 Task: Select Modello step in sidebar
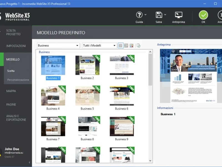pos(13,60)
